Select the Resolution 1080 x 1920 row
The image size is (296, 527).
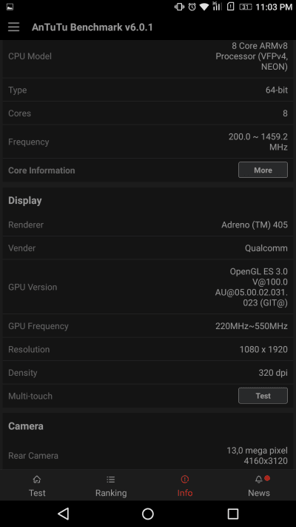[x=148, y=350]
